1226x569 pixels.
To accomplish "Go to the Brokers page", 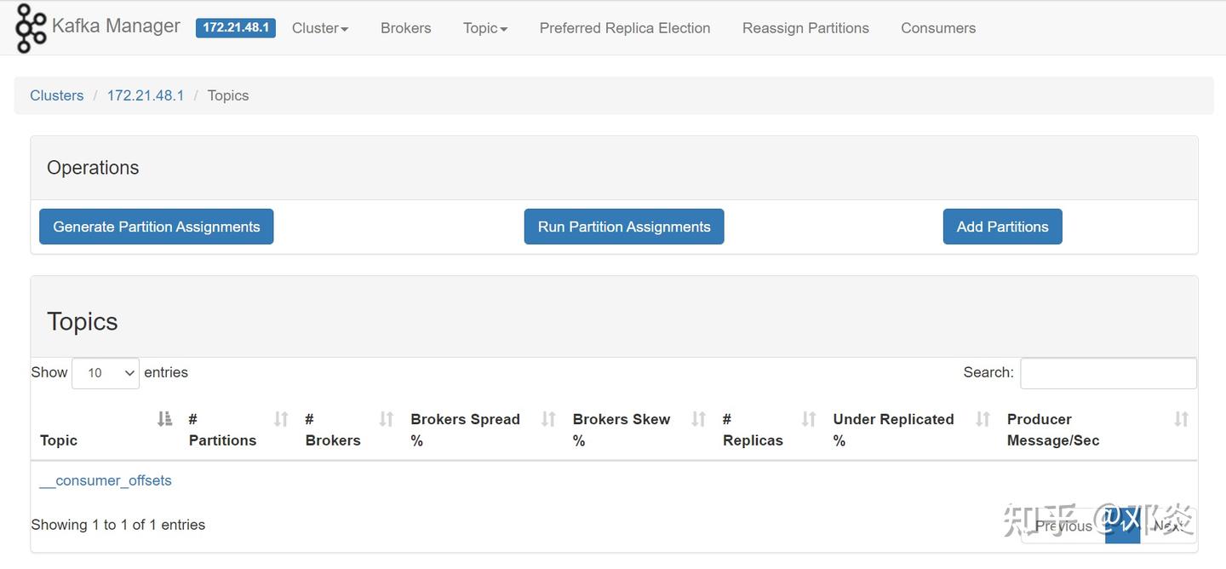I will pos(406,28).
